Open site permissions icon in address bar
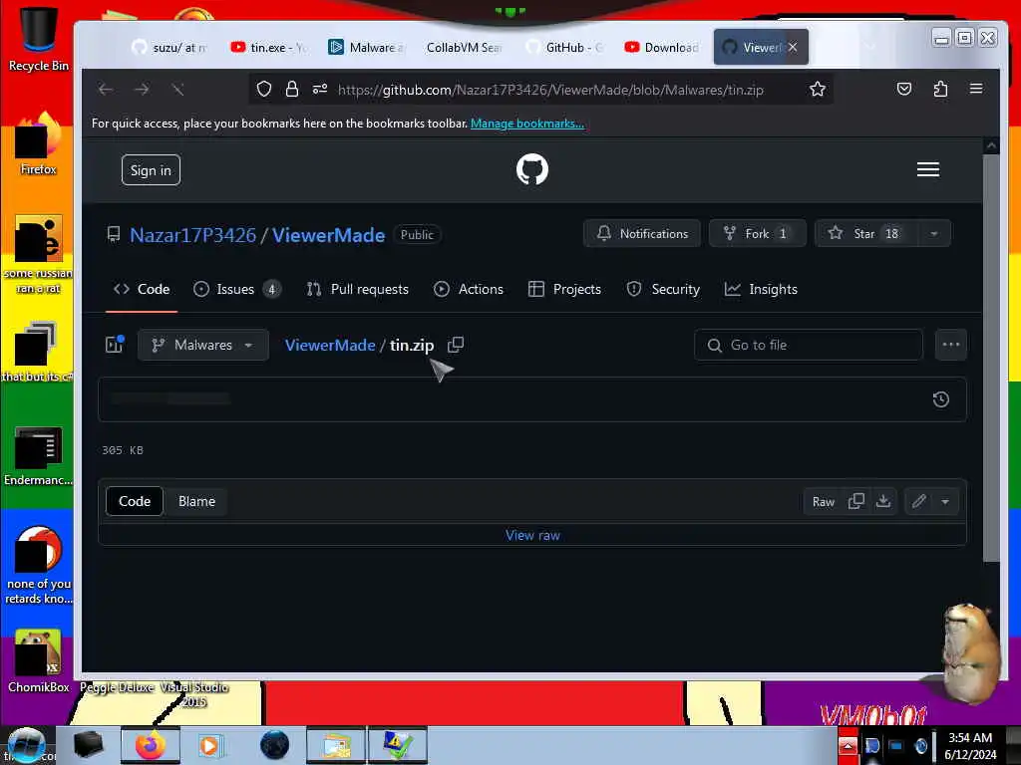 pos(320,89)
